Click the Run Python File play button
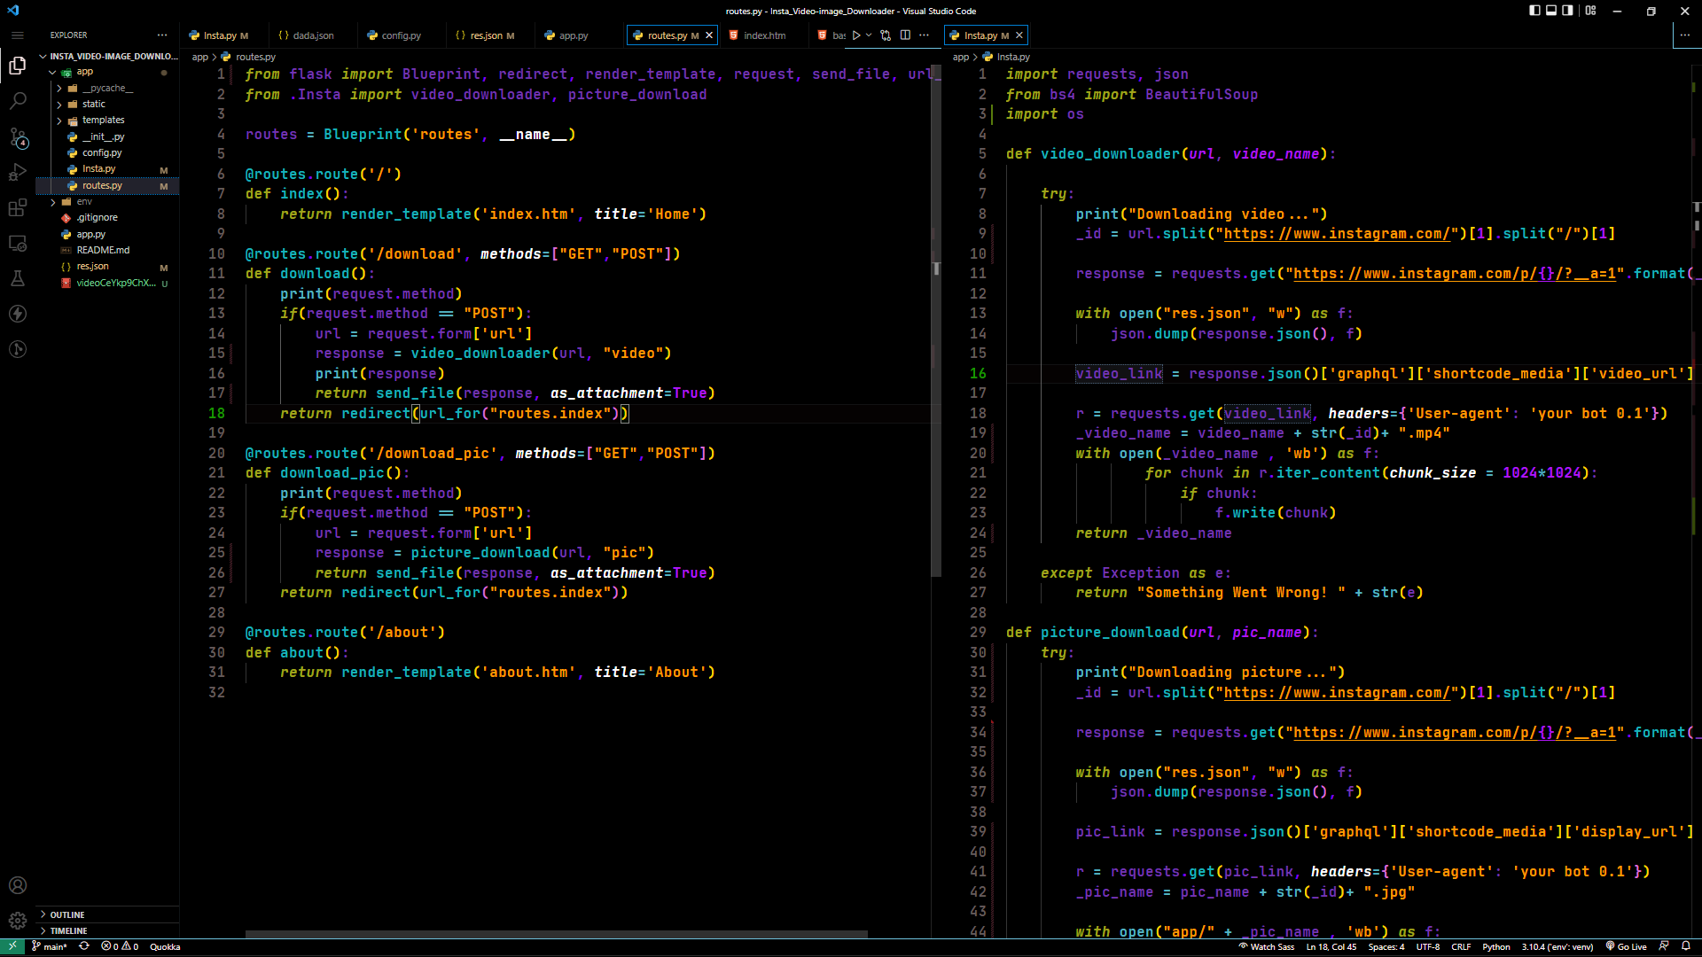The image size is (1702, 957). 856,35
